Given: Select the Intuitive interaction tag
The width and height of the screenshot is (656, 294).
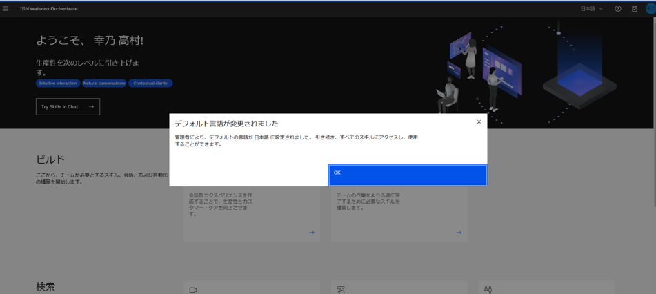Looking at the screenshot, I should tap(58, 84).
